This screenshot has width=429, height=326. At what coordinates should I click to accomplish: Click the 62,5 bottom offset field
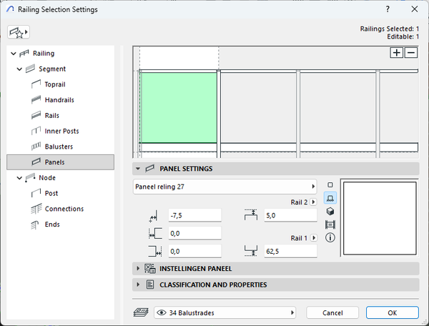pyautogui.click(x=290, y=251)
